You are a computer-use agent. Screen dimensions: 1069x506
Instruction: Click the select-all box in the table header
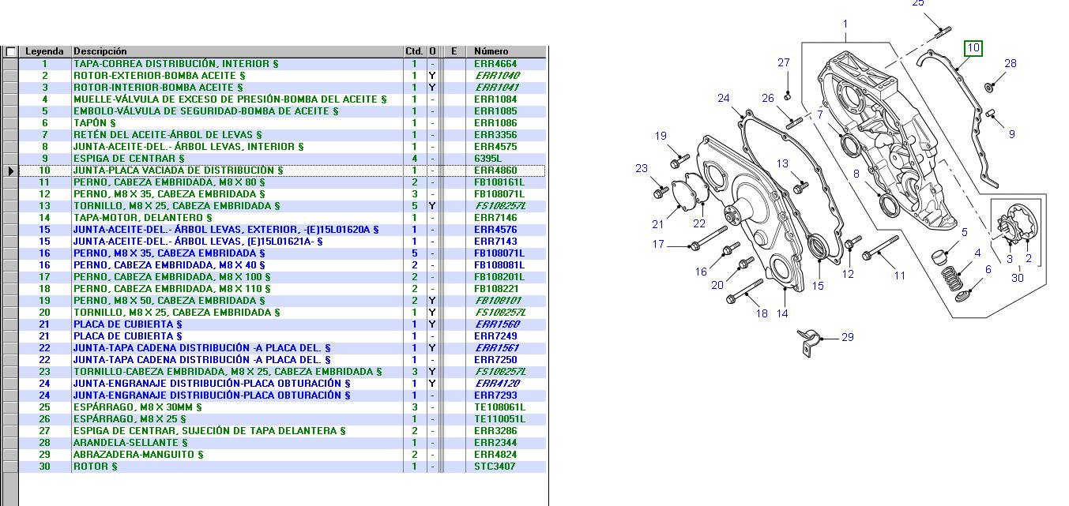pyautogui.click(x=10, y=51)
